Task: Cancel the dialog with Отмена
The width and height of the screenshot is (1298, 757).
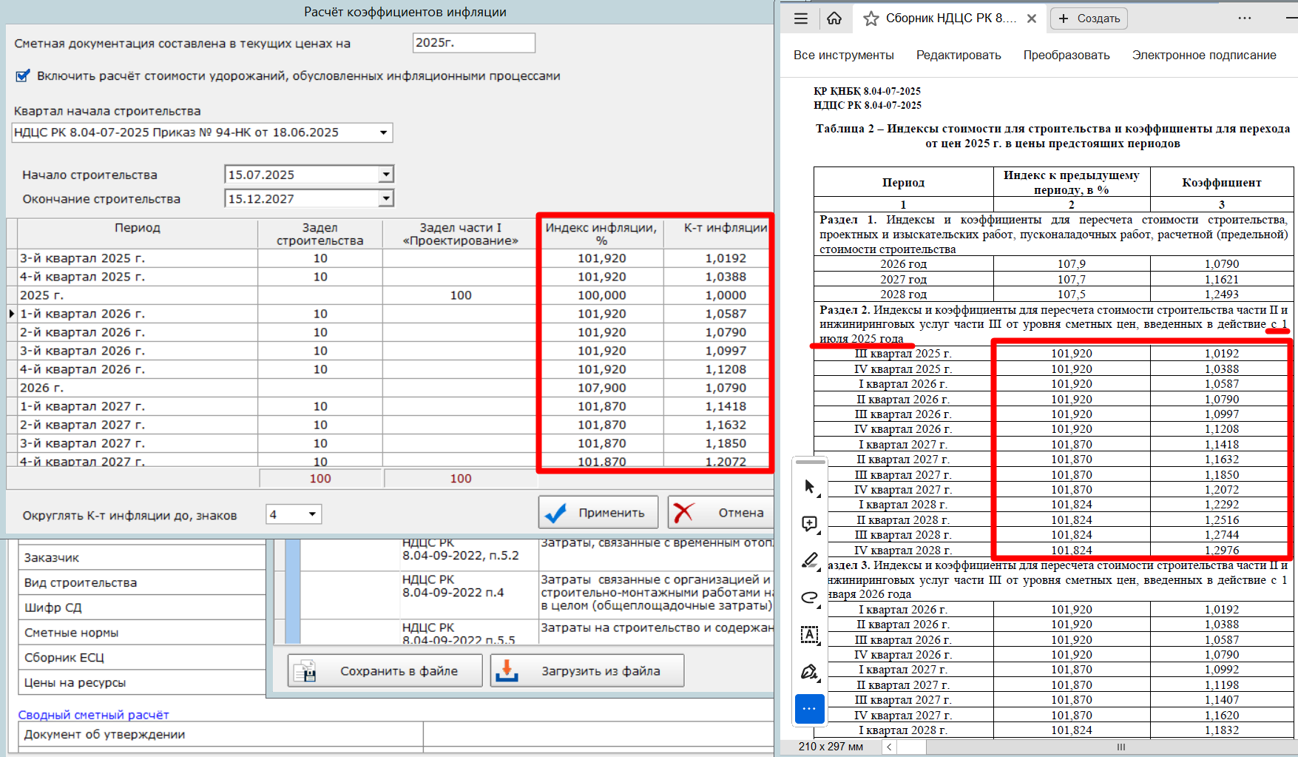Action: tap(721, 513)
